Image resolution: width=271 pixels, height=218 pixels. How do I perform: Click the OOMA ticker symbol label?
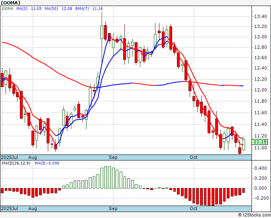(x=8, y=4)
